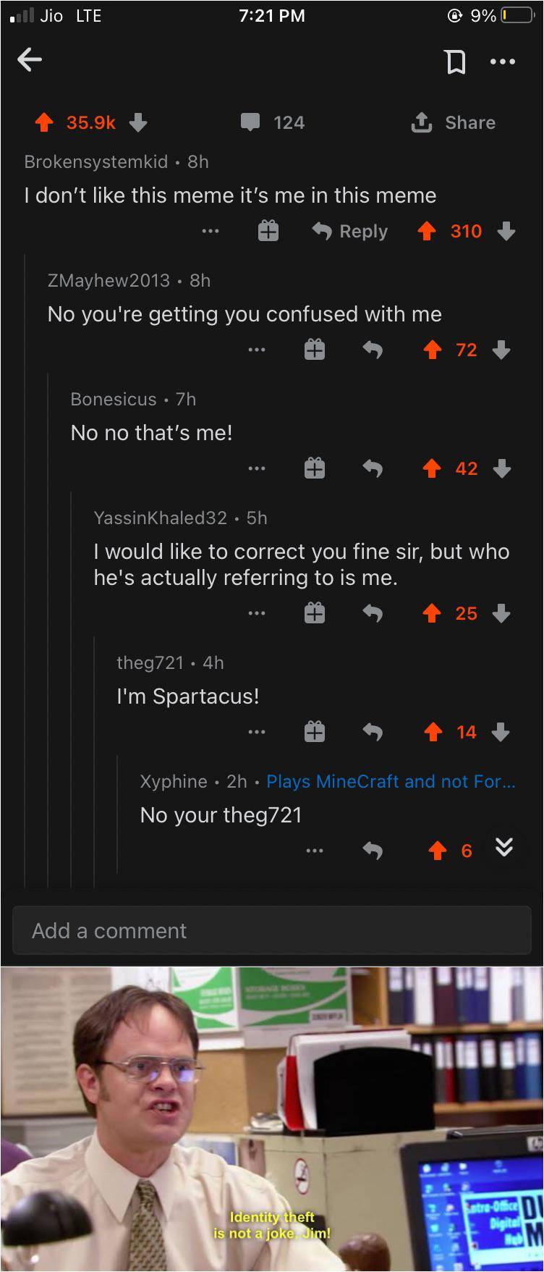Open the post's three-dot overflow menu
Viewport: 544px width, 1272px height.
coord(502,62)
